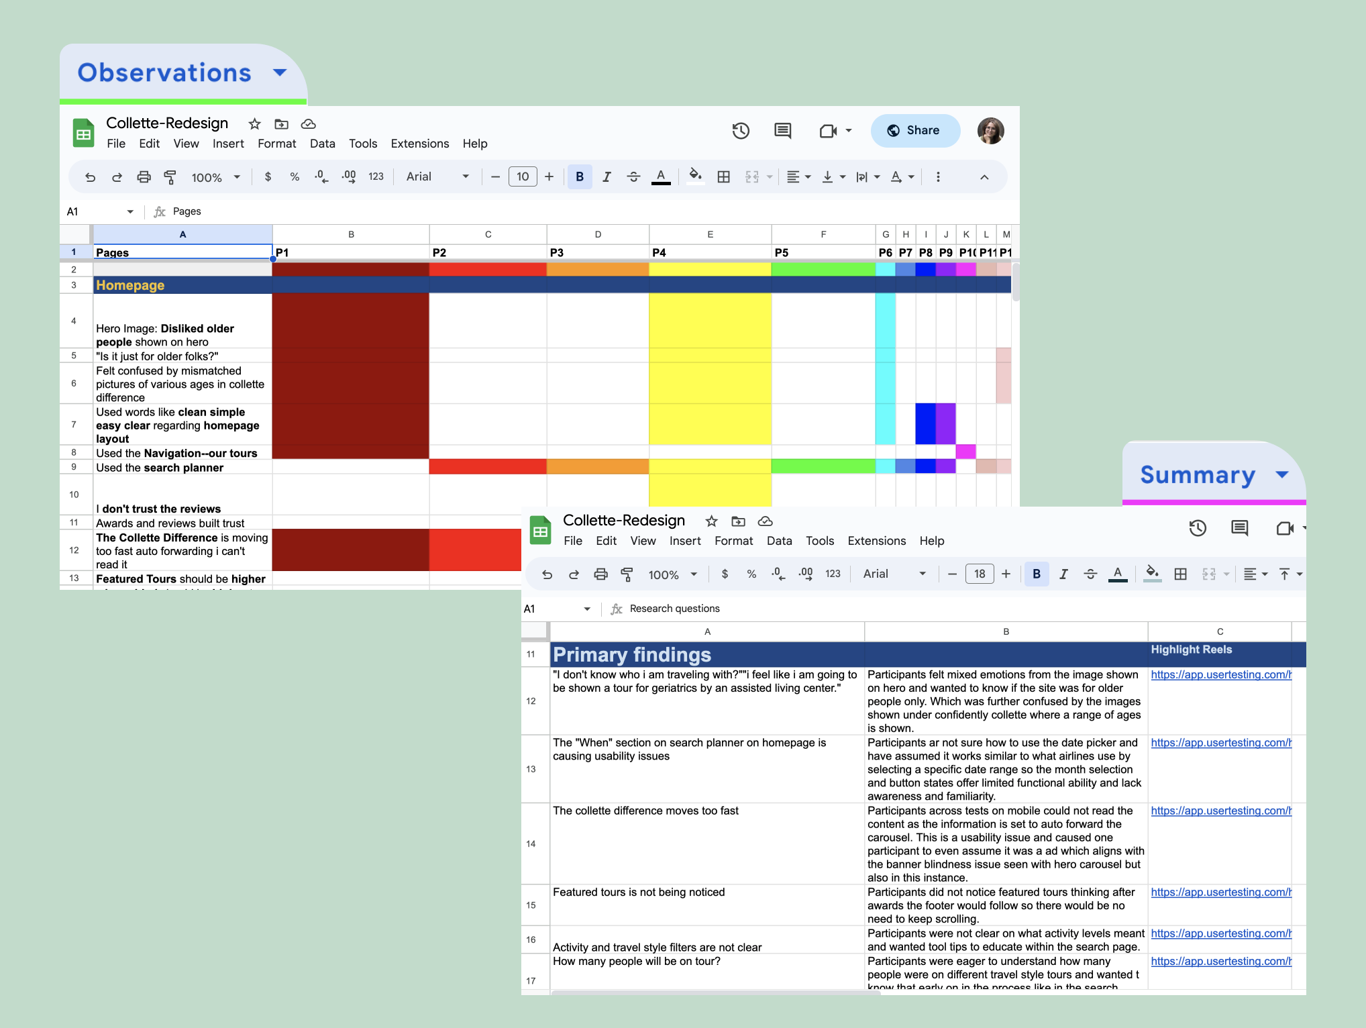Open name box dropdown in Observations sheet
1366x1028 pixels.
pos(130,211)
